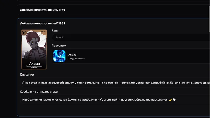Click the F rank badge on the card
Viewport: 210px width, 118px height.
24,32
